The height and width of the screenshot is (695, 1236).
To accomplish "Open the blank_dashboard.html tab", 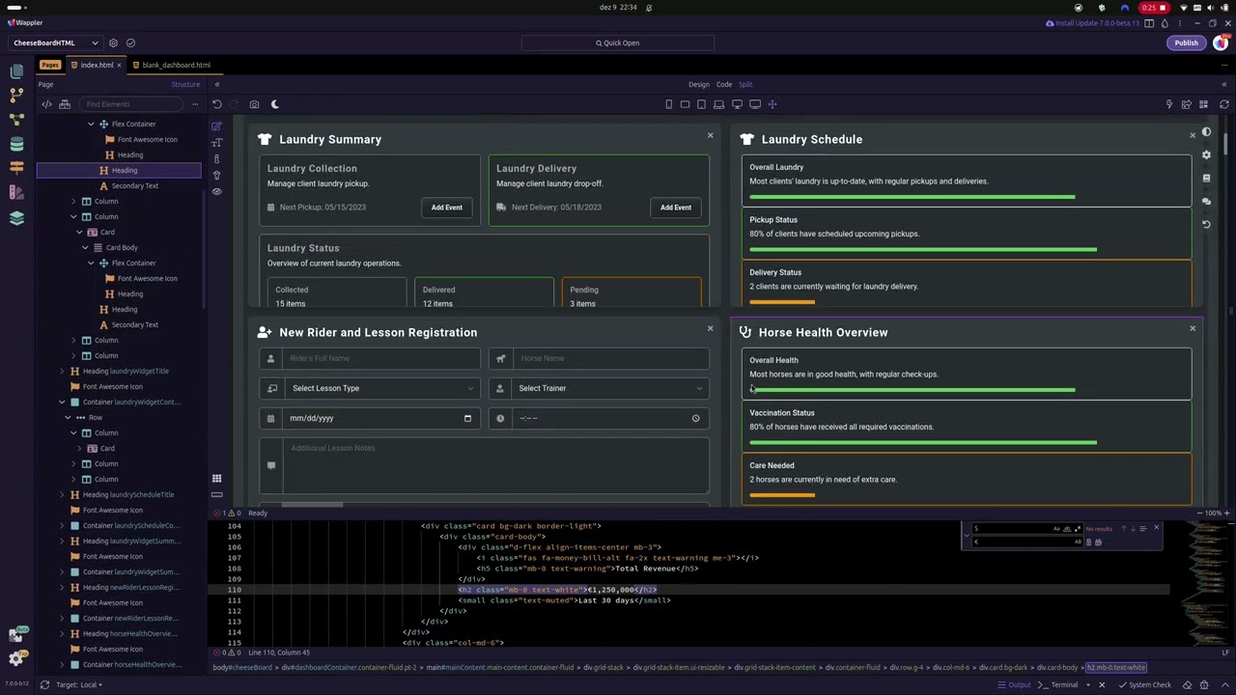I will point(176,65).
